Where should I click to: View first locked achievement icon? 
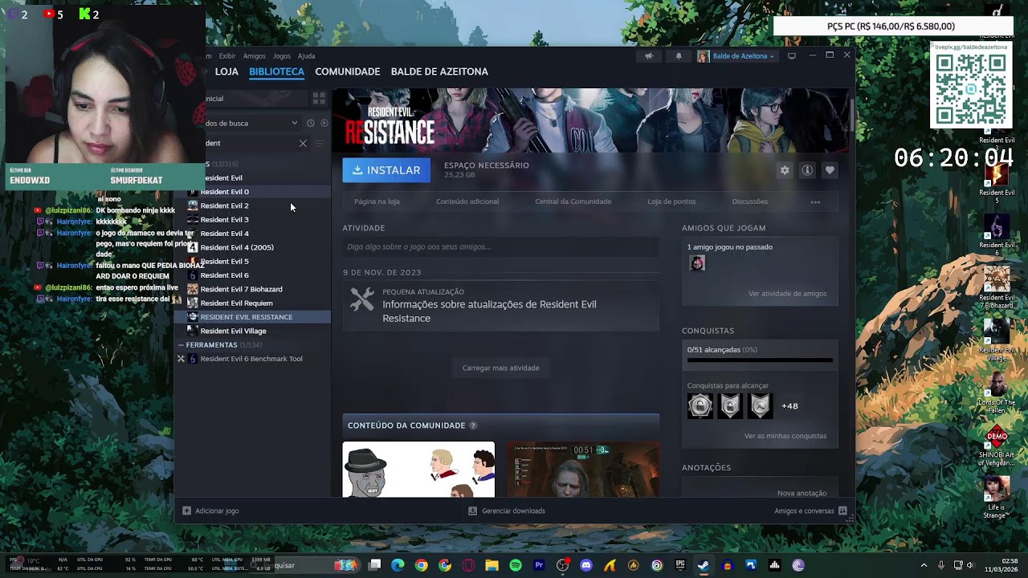700,406
